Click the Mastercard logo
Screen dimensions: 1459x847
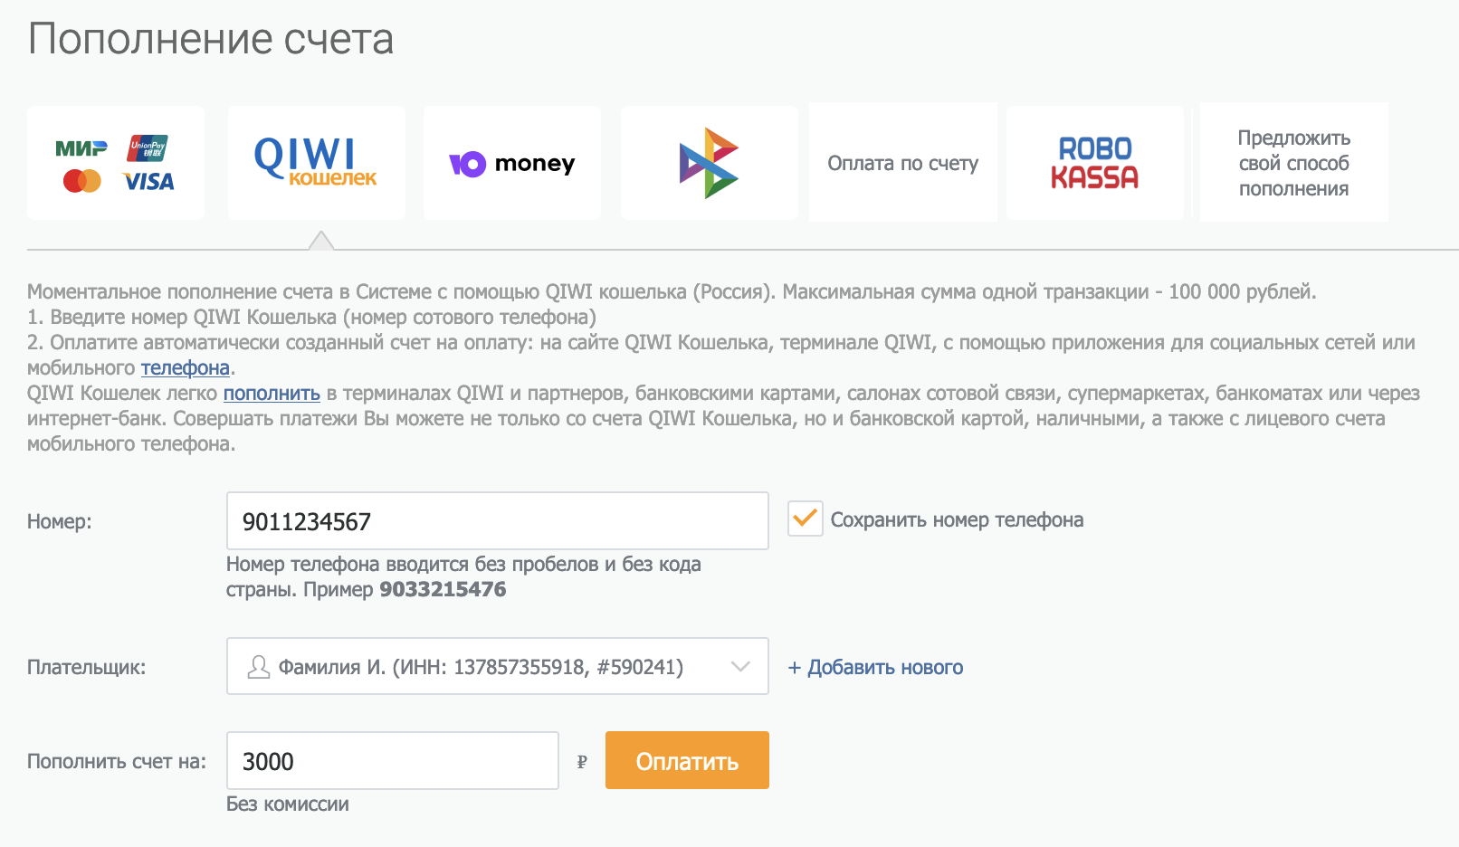coord(81,181)
